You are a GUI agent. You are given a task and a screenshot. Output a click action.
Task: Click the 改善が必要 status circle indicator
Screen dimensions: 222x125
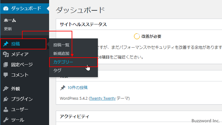coord(137,36)
